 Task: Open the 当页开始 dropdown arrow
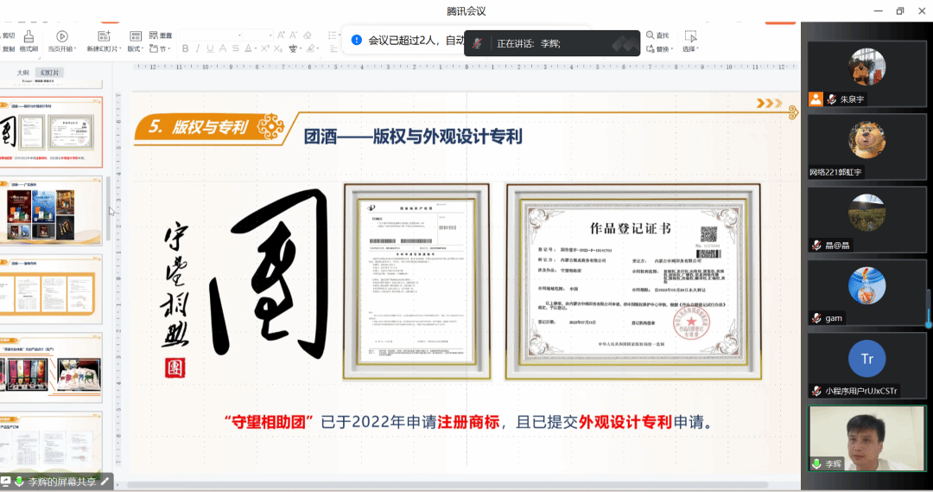pyautogui.click(x=75, y=48)
